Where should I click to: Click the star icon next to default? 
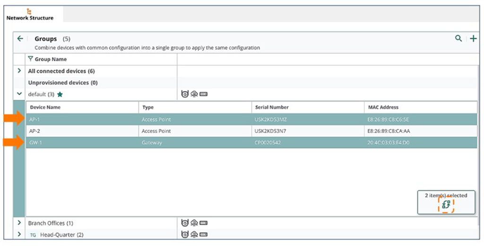[60, 94]
